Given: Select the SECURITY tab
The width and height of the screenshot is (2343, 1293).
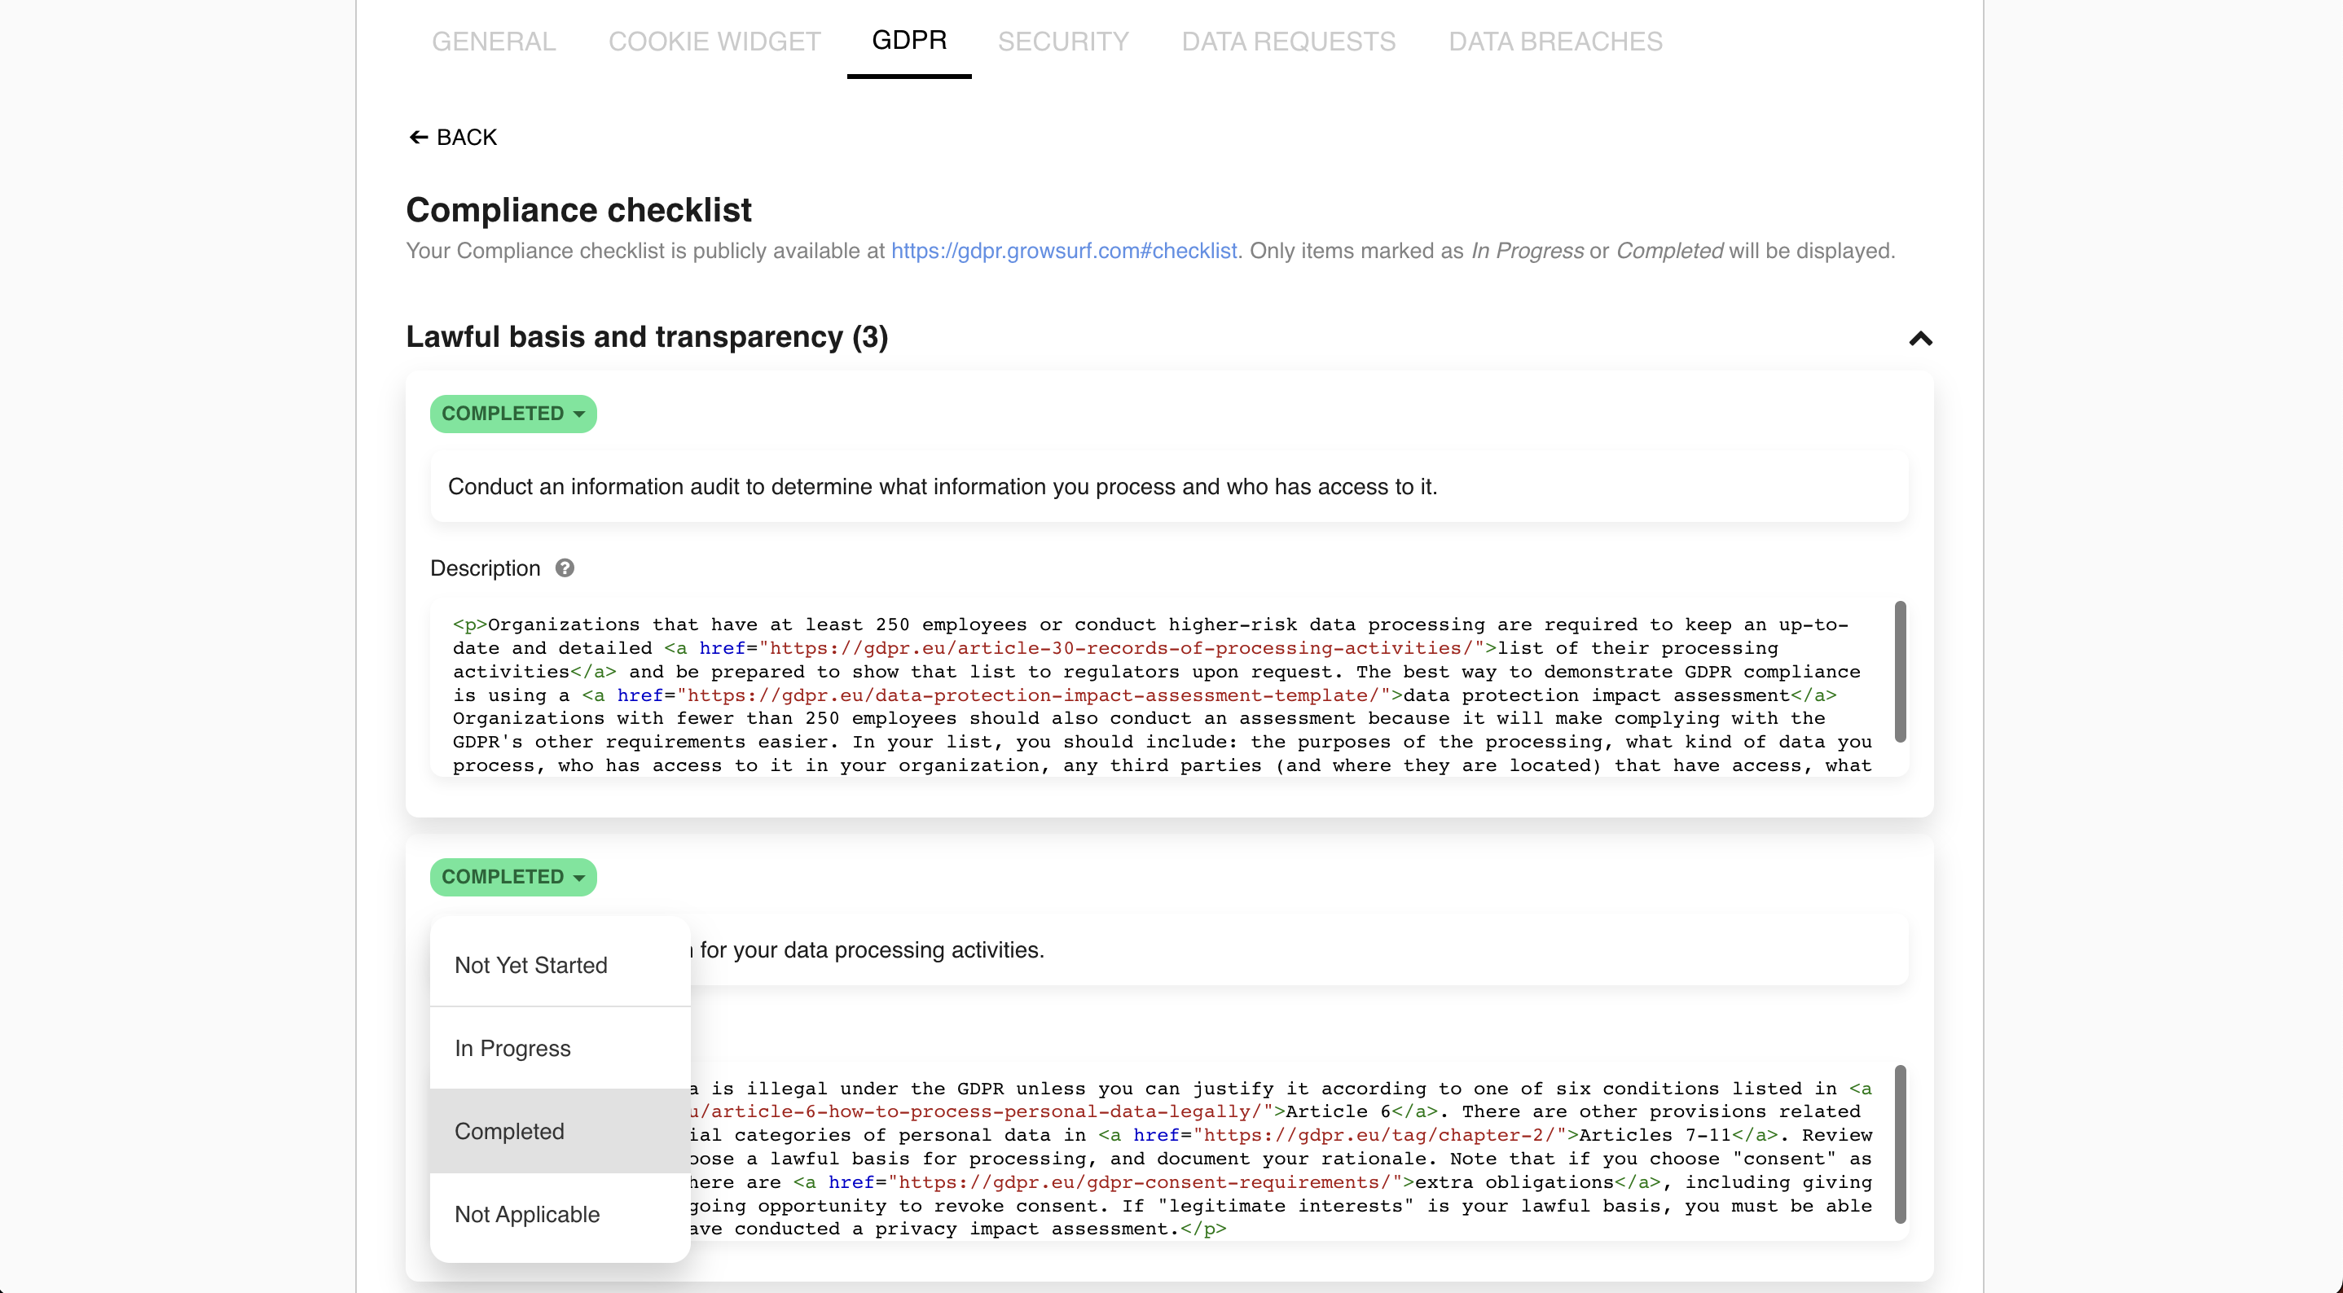Looking at the screenshot, I should click(1062, 41).
